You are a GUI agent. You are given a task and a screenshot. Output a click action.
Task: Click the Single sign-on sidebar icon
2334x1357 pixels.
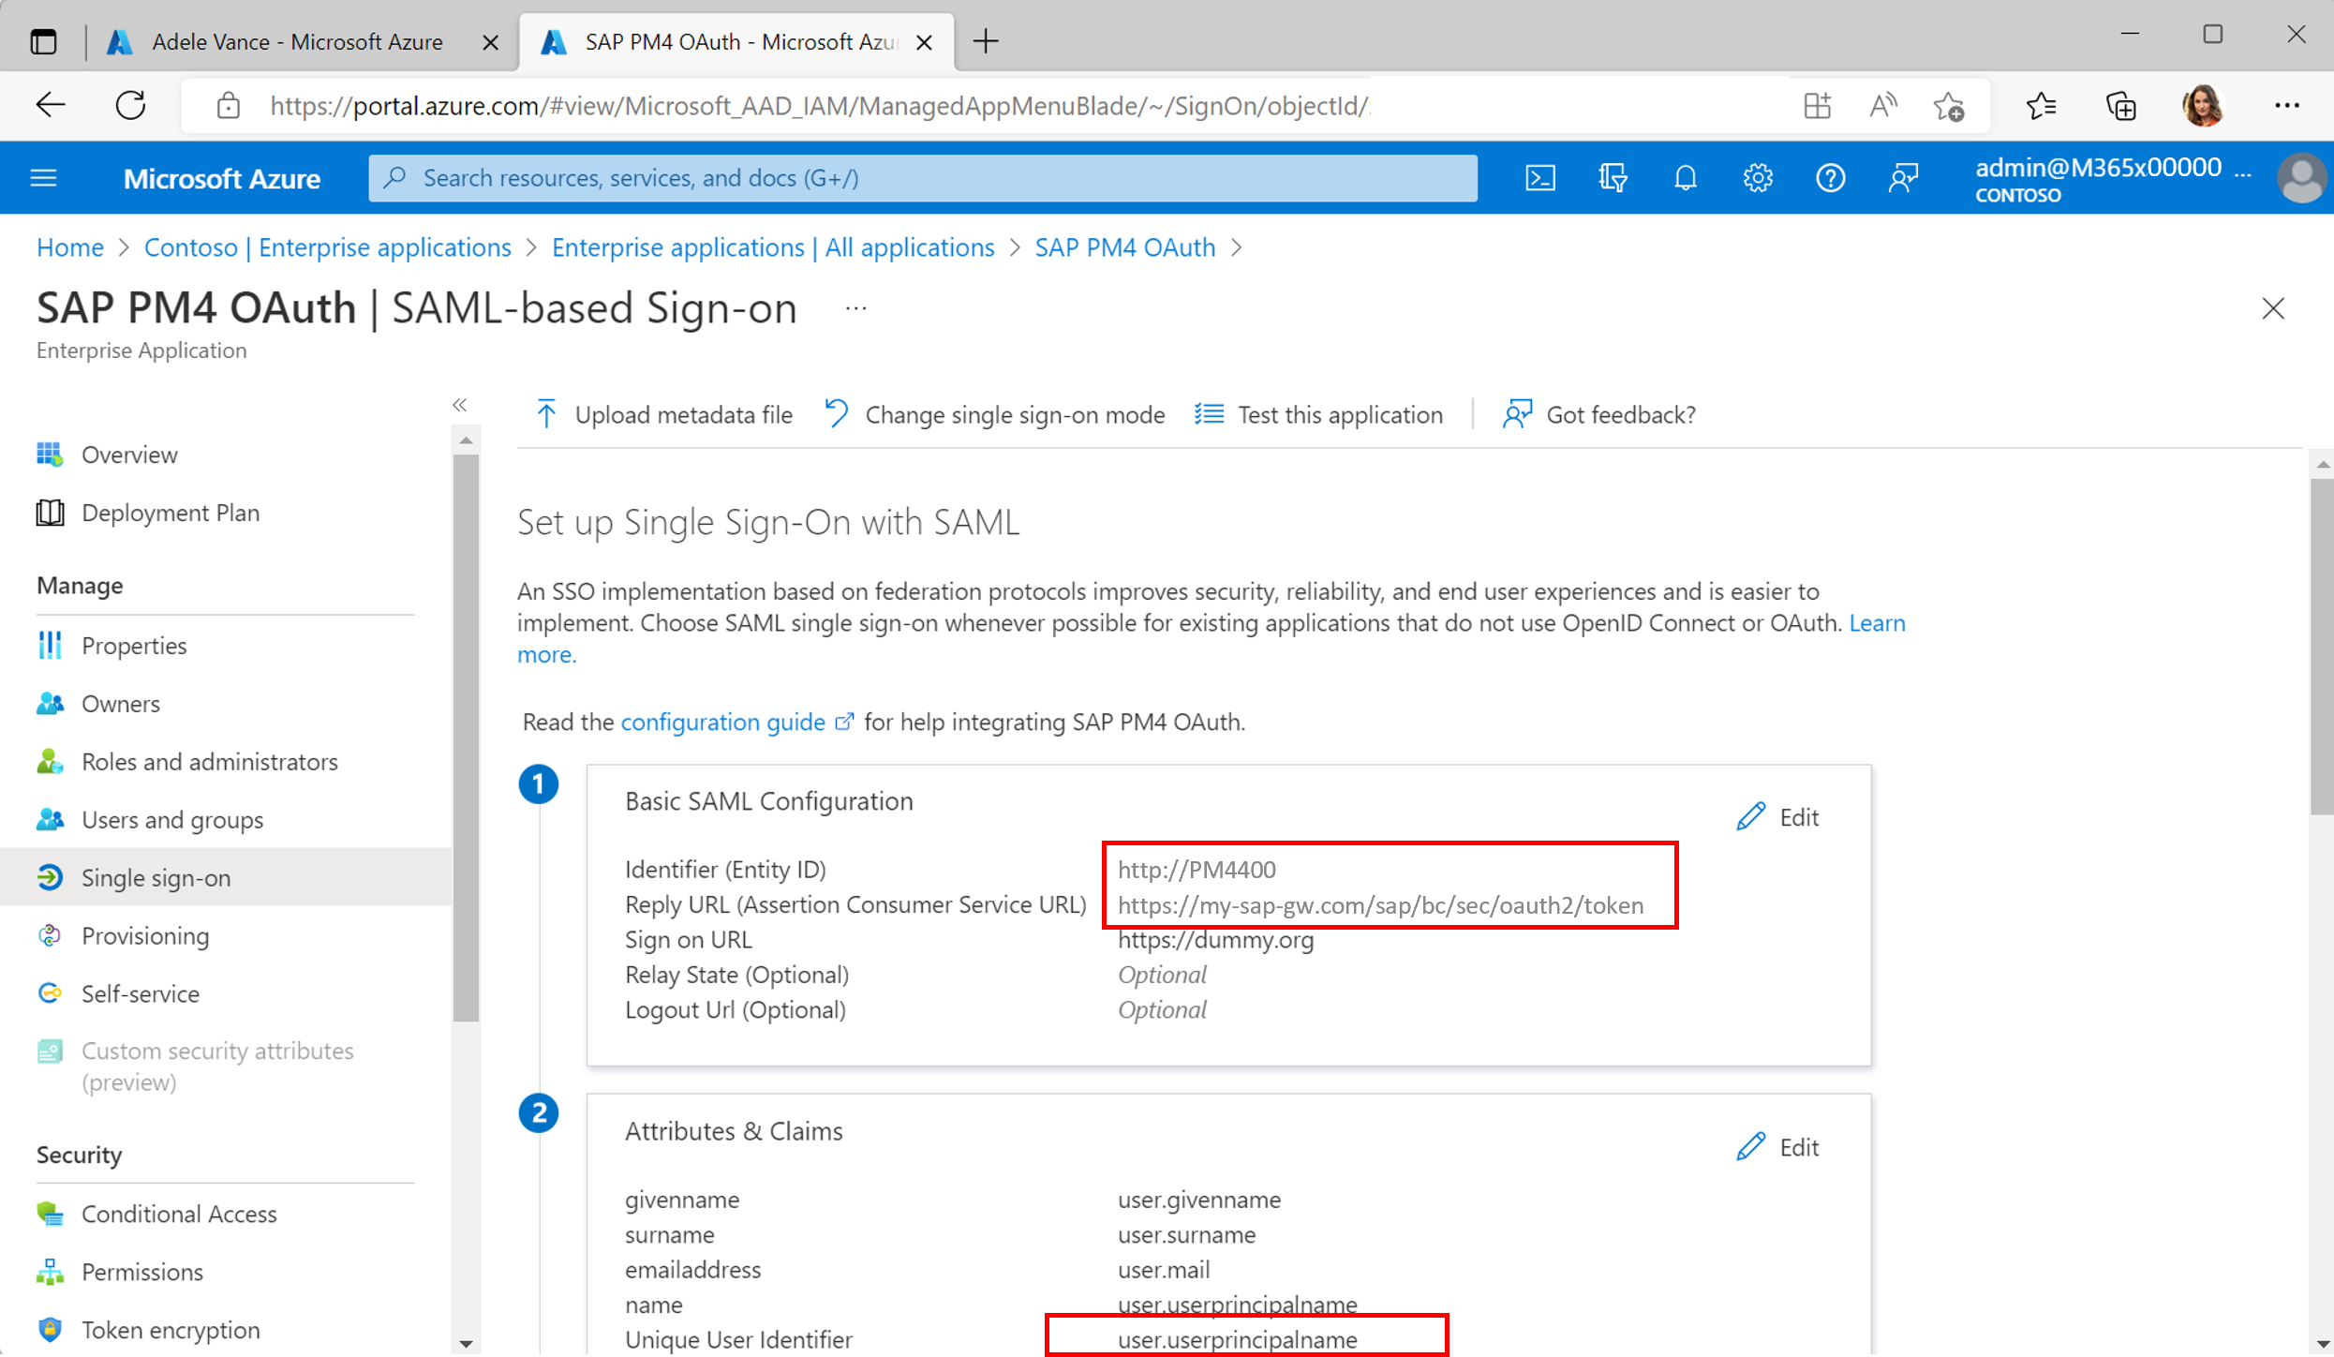pos(52,877)
